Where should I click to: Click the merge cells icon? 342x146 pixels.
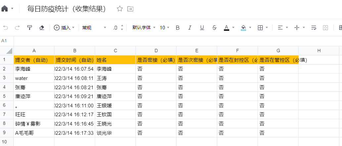coord(325,28)
